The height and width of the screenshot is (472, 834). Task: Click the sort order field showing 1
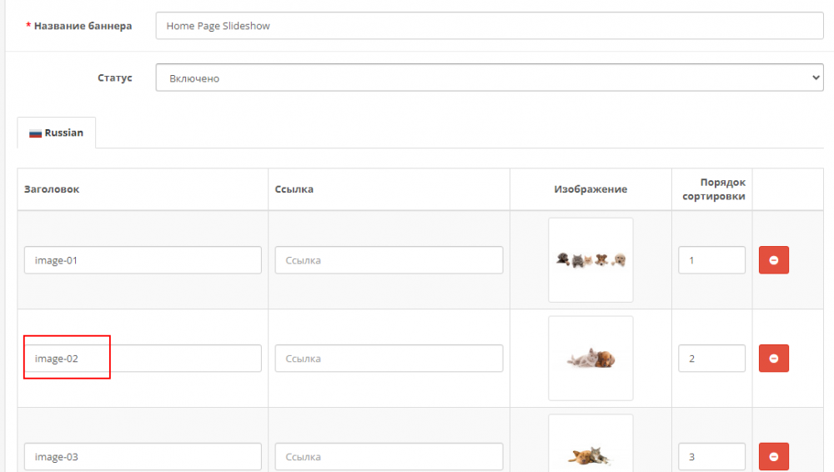(x=711, y=260)
